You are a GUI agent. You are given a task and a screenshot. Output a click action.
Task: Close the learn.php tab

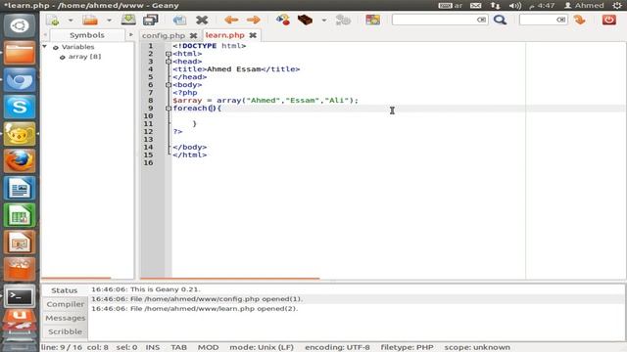(253, 35)
